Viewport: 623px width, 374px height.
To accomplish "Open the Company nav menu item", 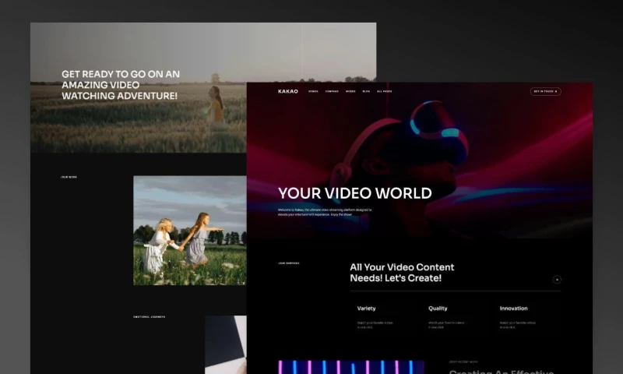I will coord(332,91).
